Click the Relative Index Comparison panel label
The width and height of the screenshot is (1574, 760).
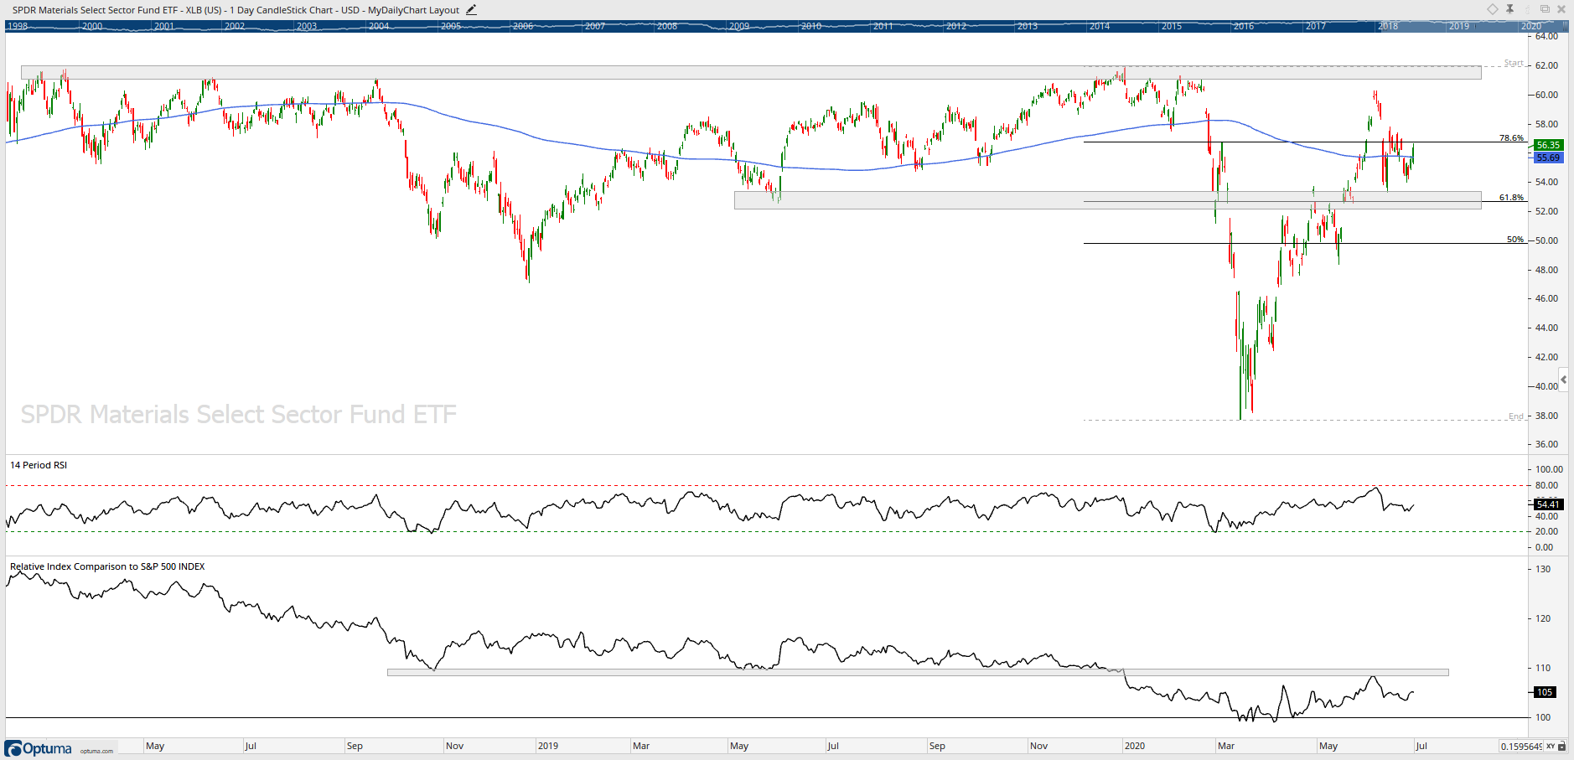107,566
